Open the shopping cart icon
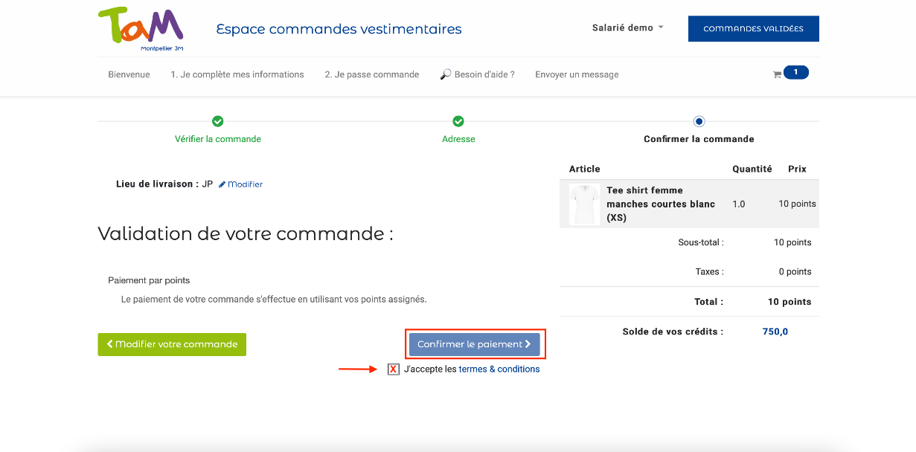The image size is (916, 452). (777, 74)
